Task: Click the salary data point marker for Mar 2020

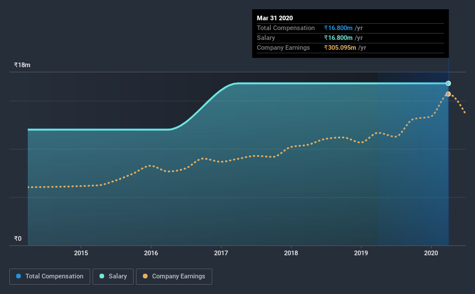Action: (x=448, y=83)
